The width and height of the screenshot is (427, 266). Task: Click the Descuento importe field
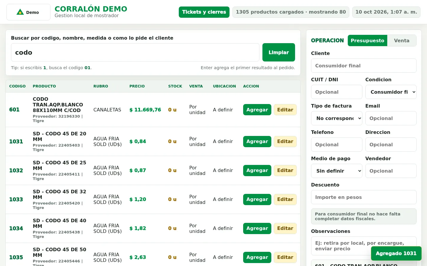click(x=364, y=197)
